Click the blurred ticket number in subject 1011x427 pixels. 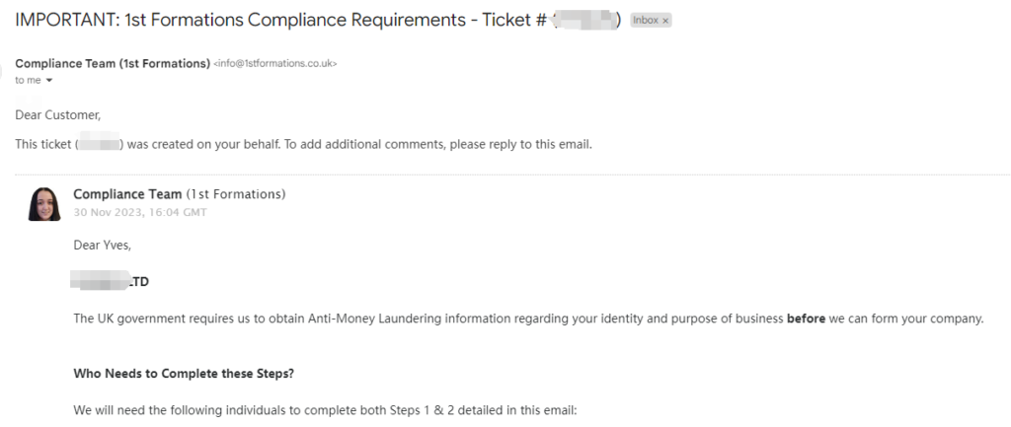pos(585,21)
